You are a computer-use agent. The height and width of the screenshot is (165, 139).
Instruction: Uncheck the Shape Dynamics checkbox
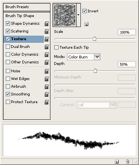click(8, 24)
